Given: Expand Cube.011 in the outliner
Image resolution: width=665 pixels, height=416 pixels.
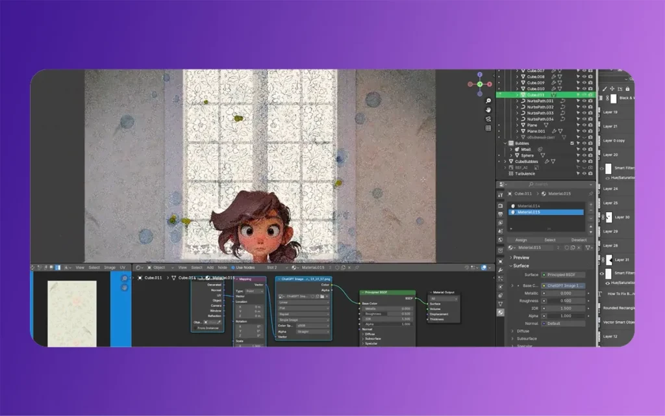Looking at the screenshot, I should point(517,95).
